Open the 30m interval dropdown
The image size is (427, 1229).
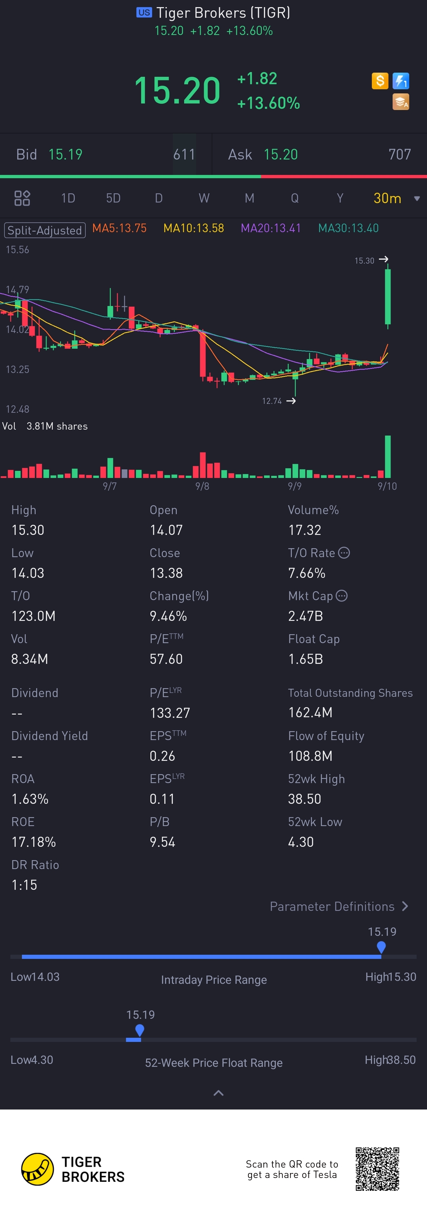tap(387, 198)
